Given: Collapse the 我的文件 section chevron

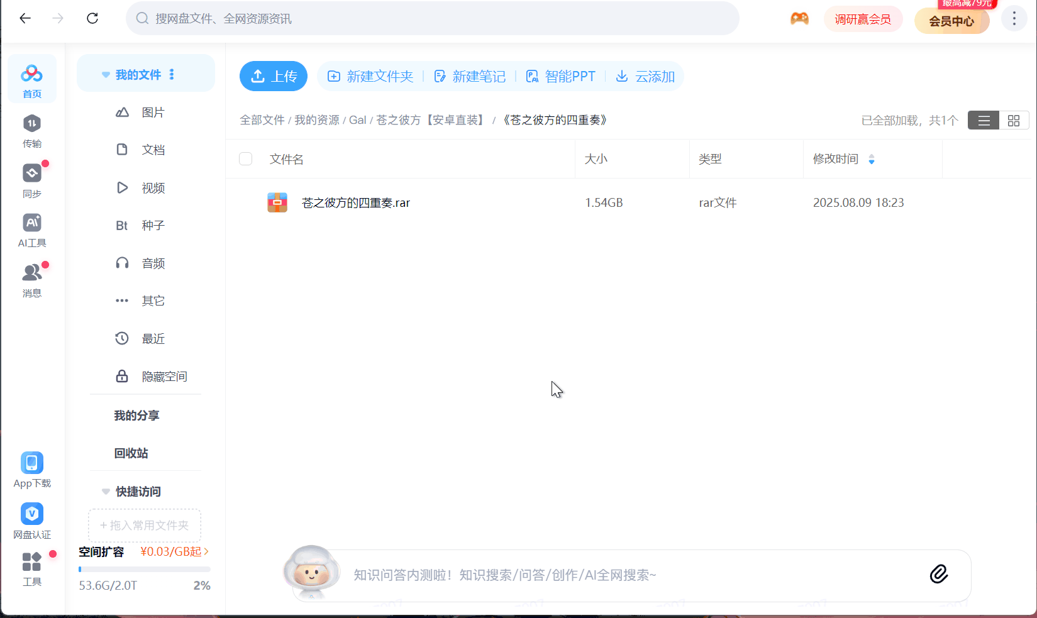Looking at the screenshot, I should tap(105, 74).
